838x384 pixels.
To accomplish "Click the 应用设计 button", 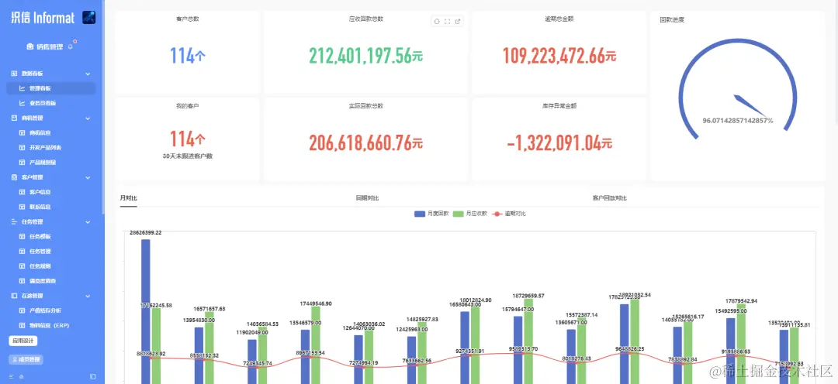I will click(x=23, y=341).
